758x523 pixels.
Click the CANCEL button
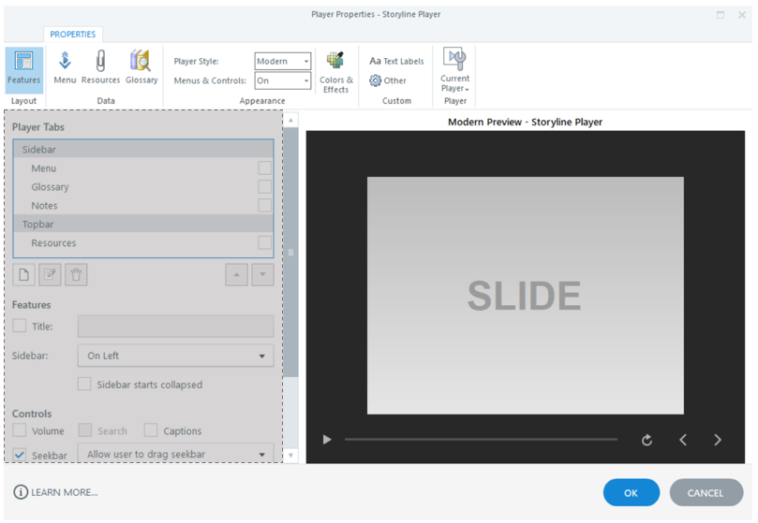coord(706,492)
